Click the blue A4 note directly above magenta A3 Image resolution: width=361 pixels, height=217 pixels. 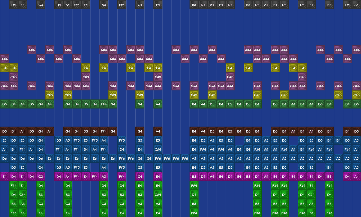coord(104,167)
